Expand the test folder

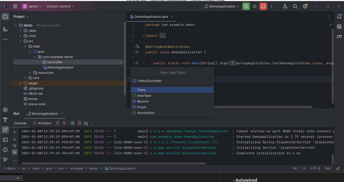coord(25,78)
